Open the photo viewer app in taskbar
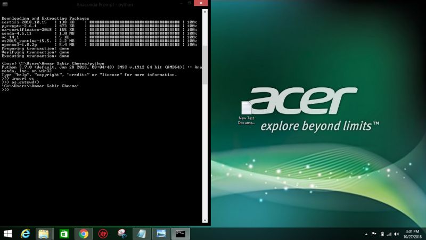426x240 pixels. coord(161,234)
